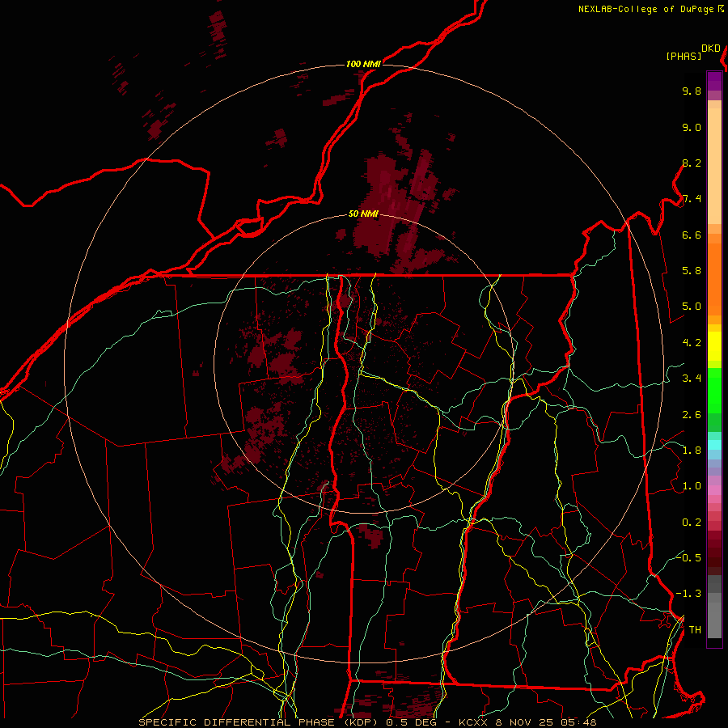
Task: Click the "TH" threshold legend label
Action: pyautogui.click(x=695, y=630)
